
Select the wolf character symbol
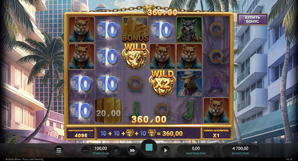coord(189,29)
